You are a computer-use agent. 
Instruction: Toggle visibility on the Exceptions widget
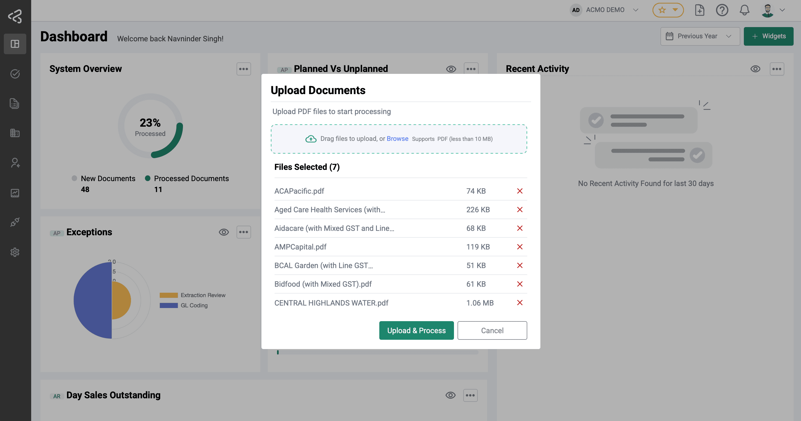(x=224, y=232)
